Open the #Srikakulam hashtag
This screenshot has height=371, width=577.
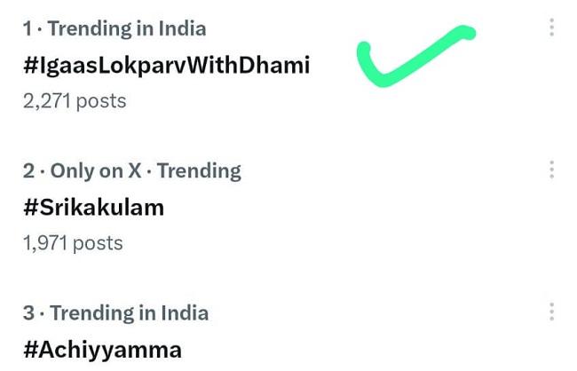pyautogui.click(x=94, y=207)
